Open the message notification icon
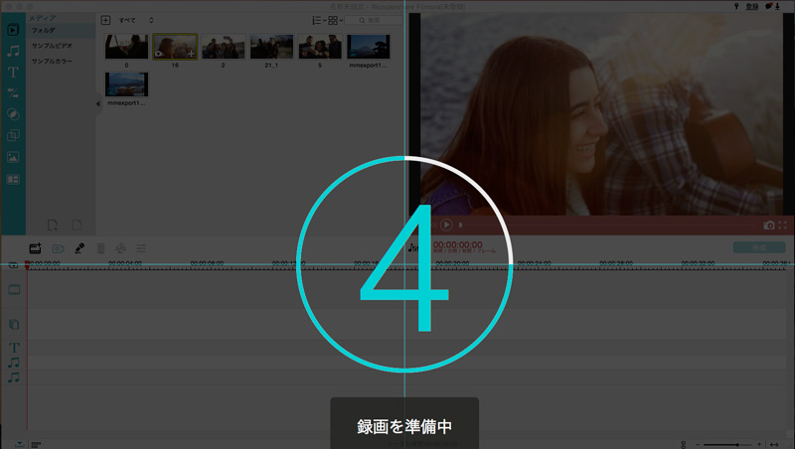795x449 pixels. coord(768,6)
